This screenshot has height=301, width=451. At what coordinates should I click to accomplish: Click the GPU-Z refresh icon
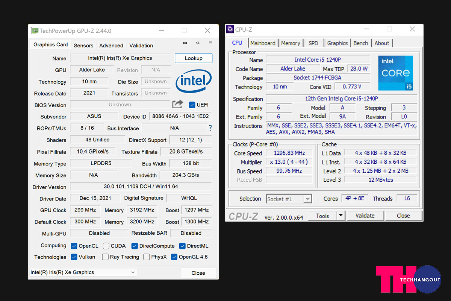[x=198, y=43]
